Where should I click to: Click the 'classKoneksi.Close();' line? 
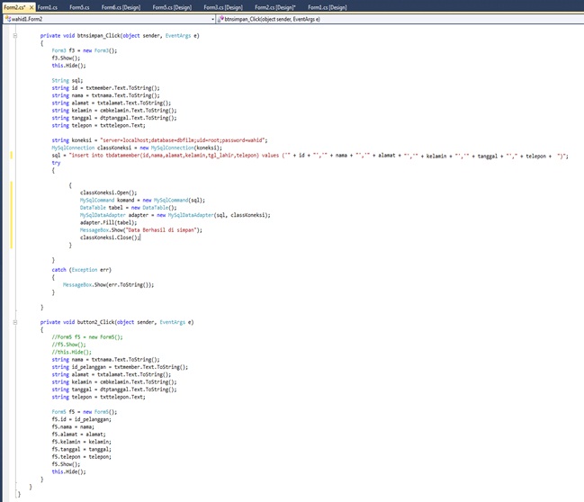110,238
